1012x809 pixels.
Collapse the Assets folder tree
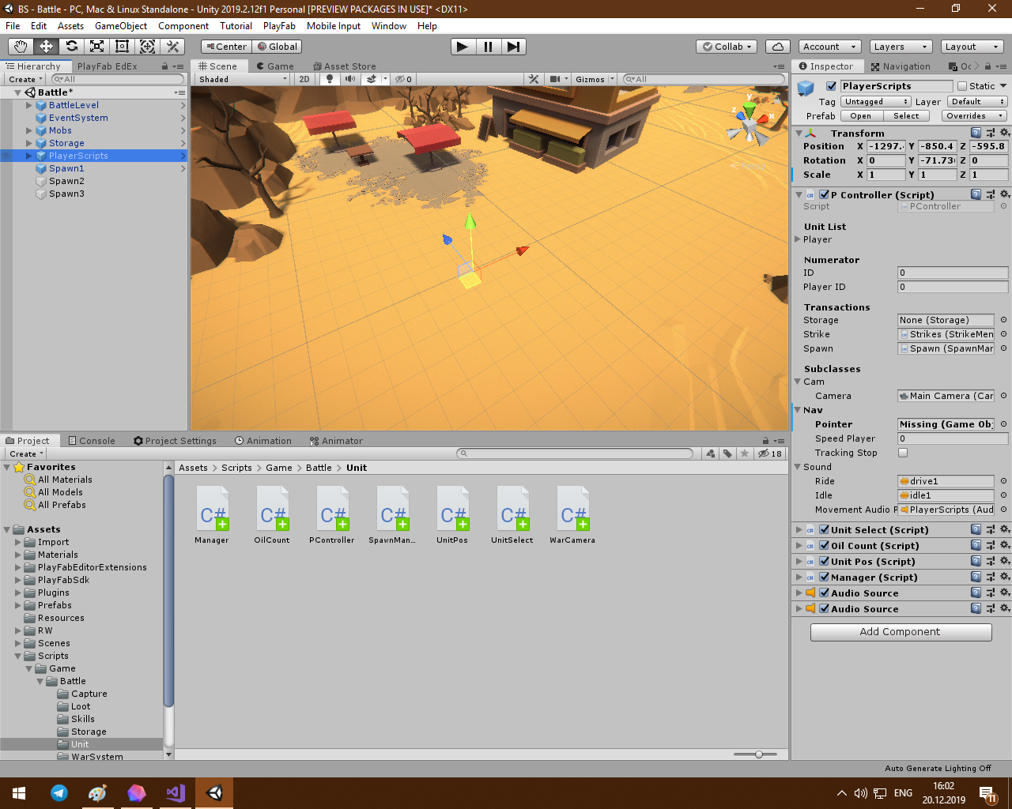click(7, 529)
